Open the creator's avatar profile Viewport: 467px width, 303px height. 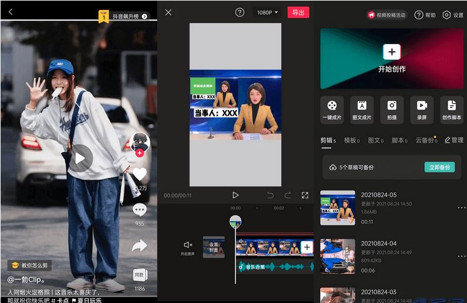pyautogui.click(x=140, y=142)
